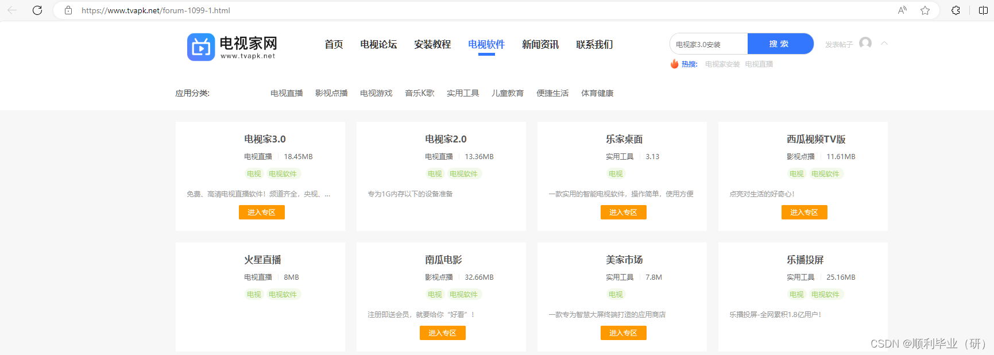This screenshot has height=355, width=994.
Task: Filter by 体育健康 app category
Action: 597,93
